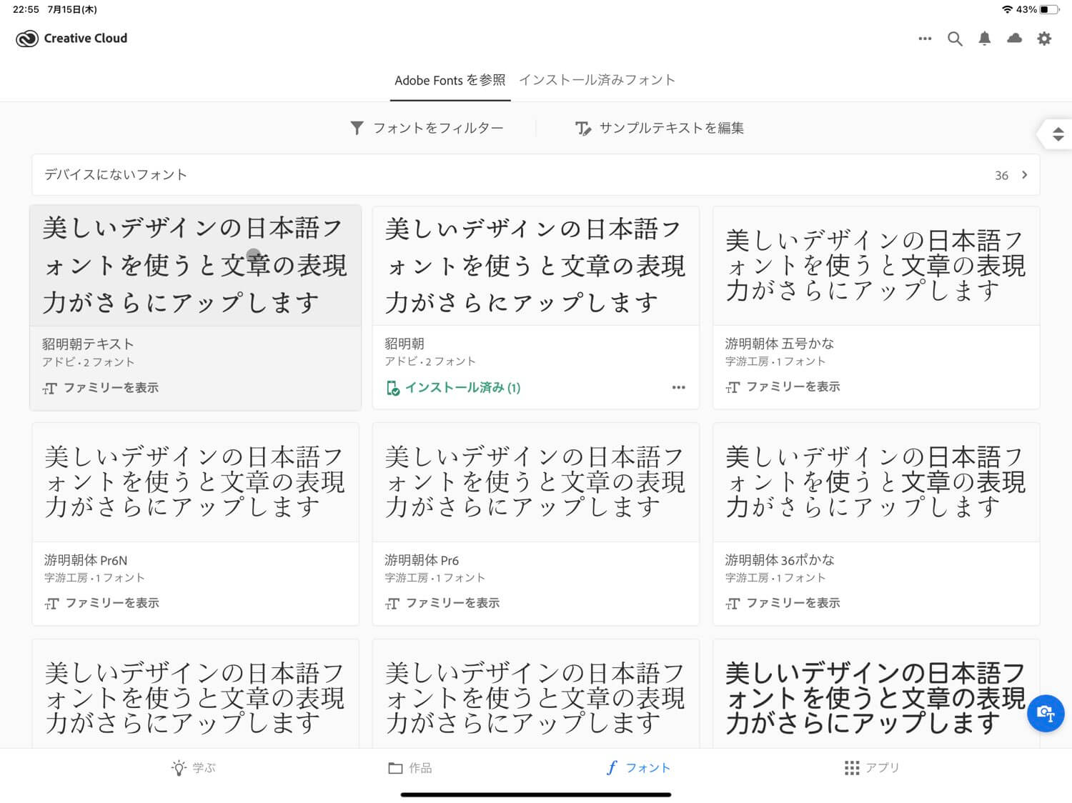Click the font name 游明朝体 Pr6
Screen dimensions: 1072x803
pos(422,560)
